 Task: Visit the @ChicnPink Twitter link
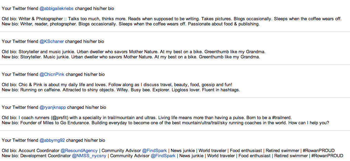coord(52,74)
